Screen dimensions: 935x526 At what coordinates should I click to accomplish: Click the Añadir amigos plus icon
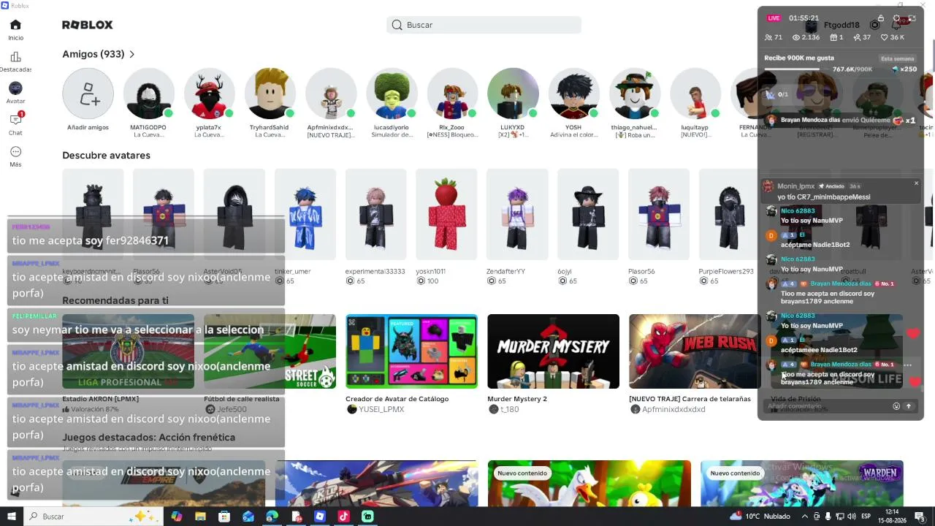click(88, 94)
